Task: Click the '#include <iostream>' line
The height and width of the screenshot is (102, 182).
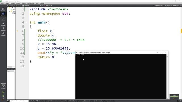Action: pyautogui.click(x=49, y=9)
